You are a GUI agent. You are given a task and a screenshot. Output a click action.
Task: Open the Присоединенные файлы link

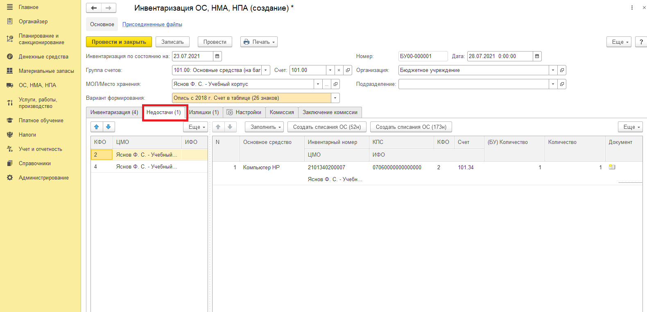coord(152,25)
